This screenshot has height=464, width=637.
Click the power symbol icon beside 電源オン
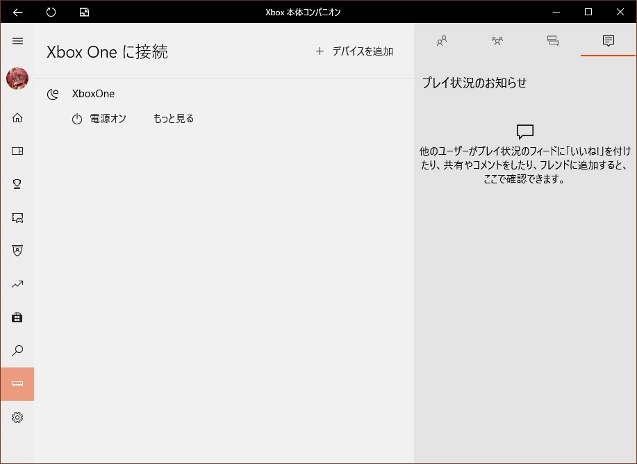[x=77, y=119]
